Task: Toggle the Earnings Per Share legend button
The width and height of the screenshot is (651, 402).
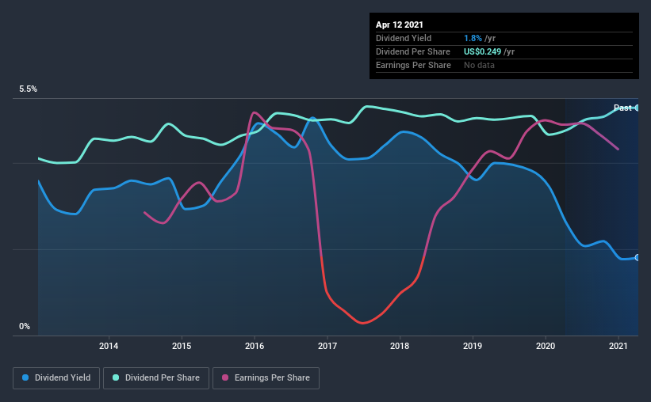Action: tap(266, 378)
